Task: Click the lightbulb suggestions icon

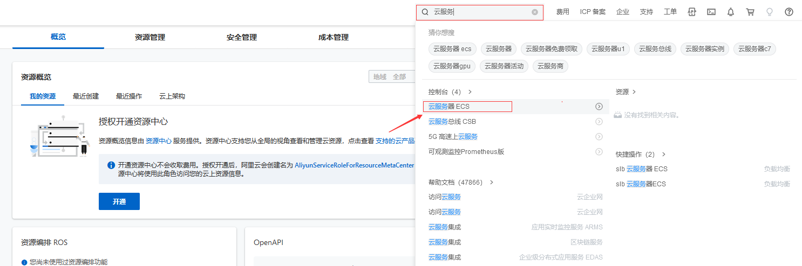Action: (x=770, y=12)
